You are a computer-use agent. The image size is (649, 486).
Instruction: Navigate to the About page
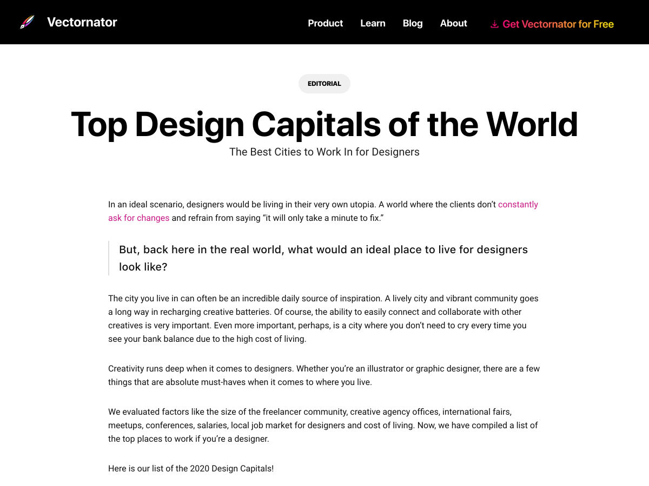tap(453, 23)
